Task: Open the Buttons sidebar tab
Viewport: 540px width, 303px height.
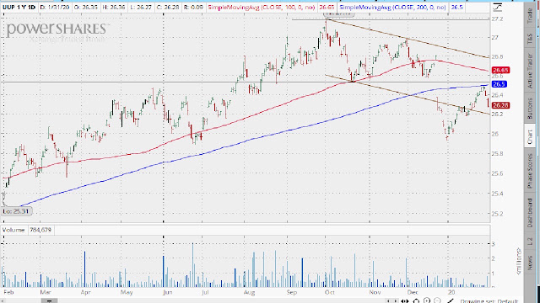Action: [x=530, y=109]
